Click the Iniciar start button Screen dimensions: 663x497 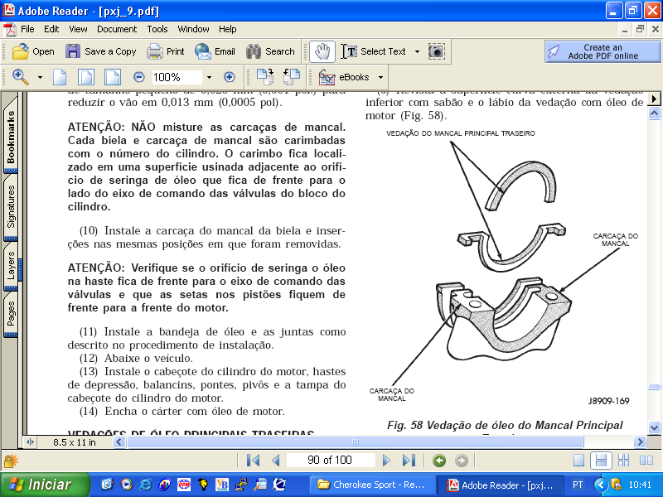tap(46, 485)
